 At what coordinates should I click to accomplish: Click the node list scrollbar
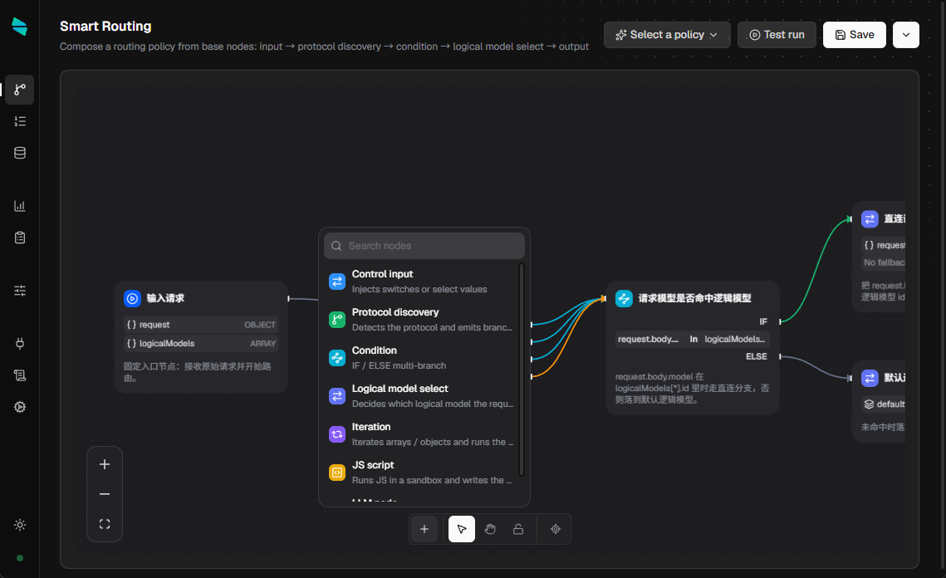pyautogui.click(x=522, y=370)
